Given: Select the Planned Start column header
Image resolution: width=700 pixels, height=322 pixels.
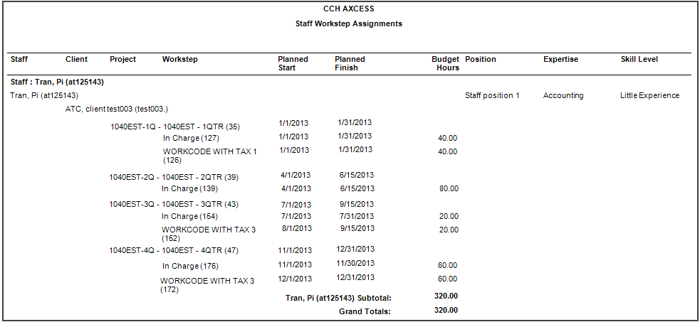Looking at the screenshot, I should click(x=293, y=63).
